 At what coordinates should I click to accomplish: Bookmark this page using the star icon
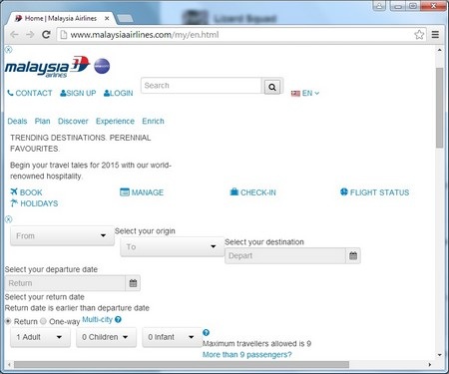click(x=419, y=35)
